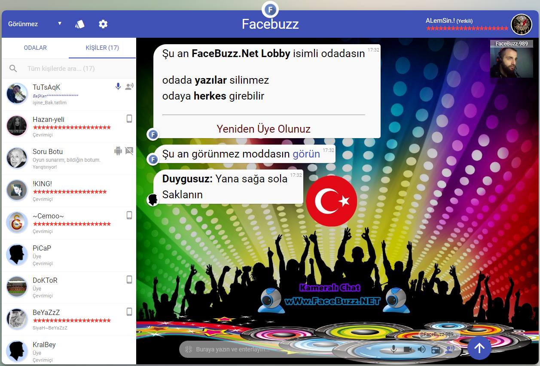The width and height of the screenshot is (540, 366).
Task: Toggle the microphone in message bar
Action: pos(393,349)
